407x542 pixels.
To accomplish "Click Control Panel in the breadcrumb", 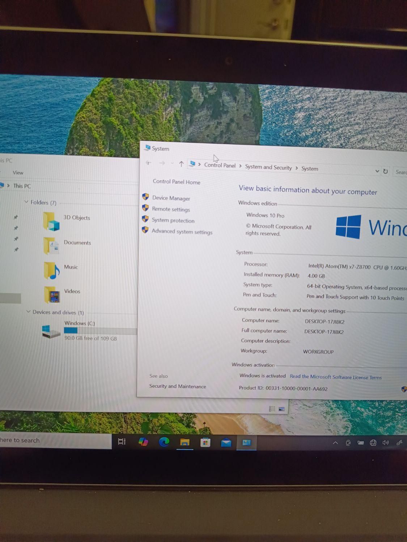I will pos(220,165).
